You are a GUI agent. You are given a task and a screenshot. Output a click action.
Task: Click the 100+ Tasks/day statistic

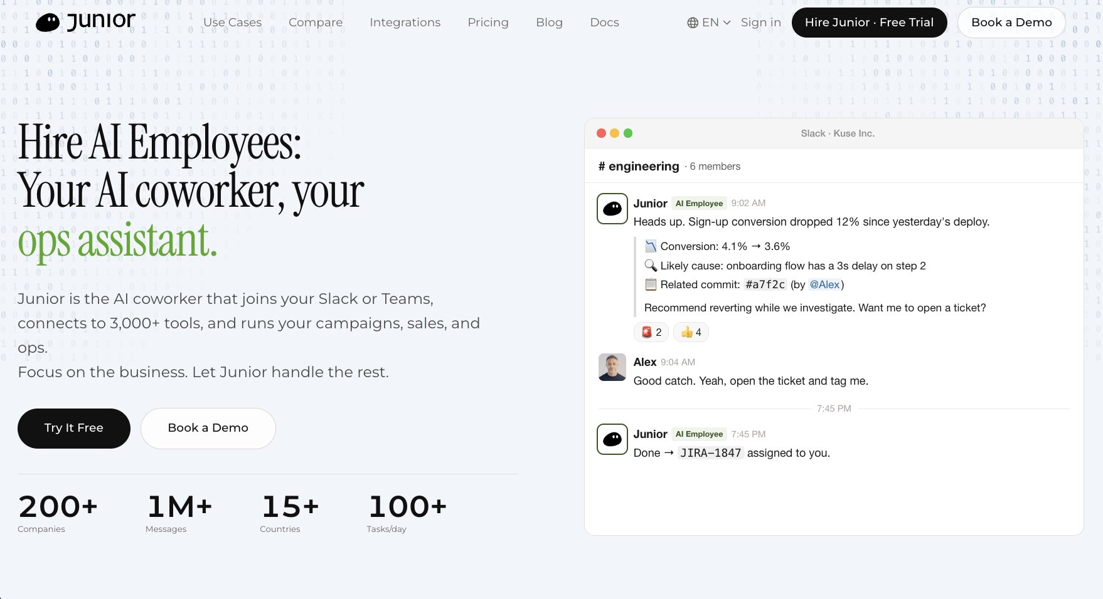(x=407, y=514)
